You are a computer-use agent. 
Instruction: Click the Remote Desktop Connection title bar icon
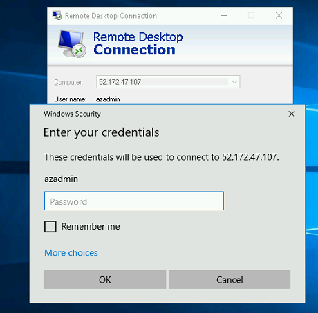[x=57, y=15]
